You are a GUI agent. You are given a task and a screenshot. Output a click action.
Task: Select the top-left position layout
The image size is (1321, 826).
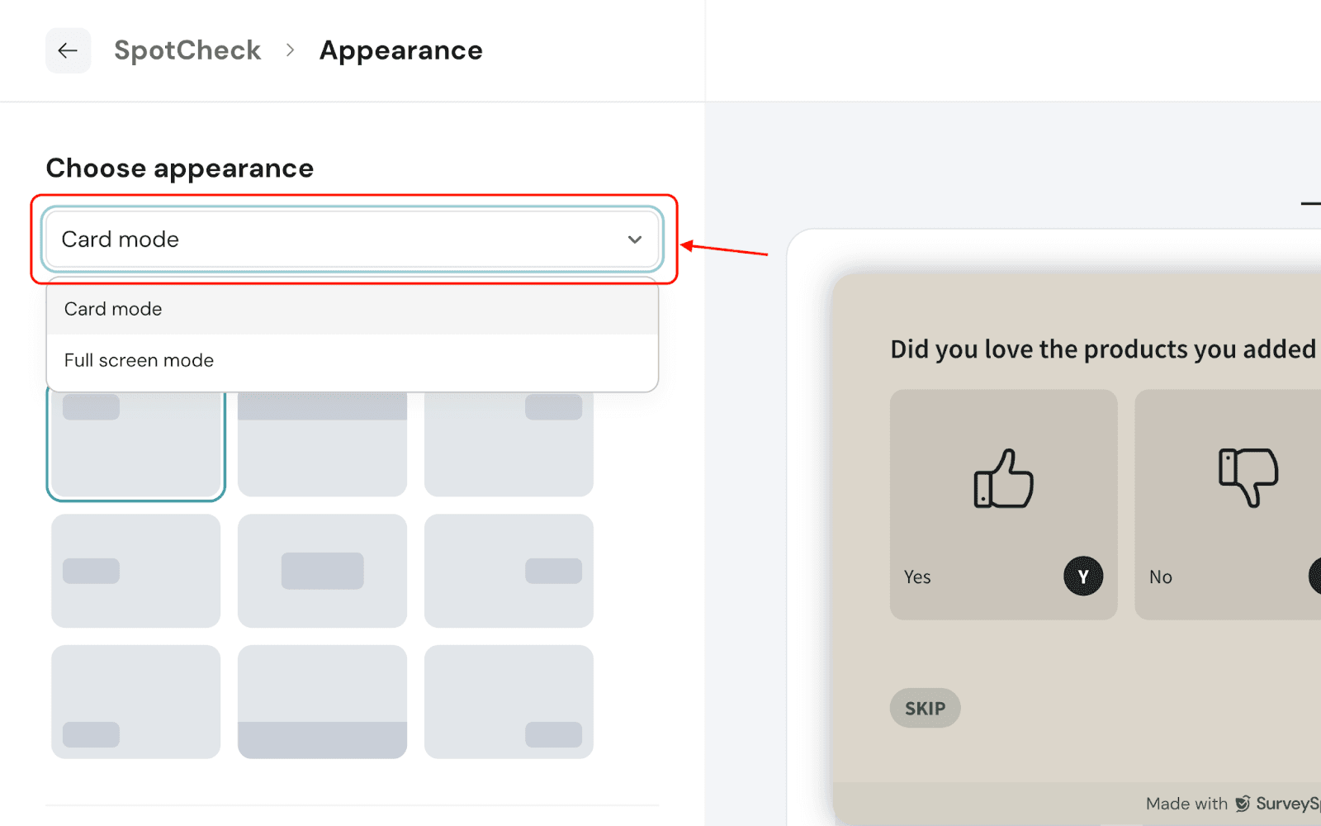[x=136, y=446]
